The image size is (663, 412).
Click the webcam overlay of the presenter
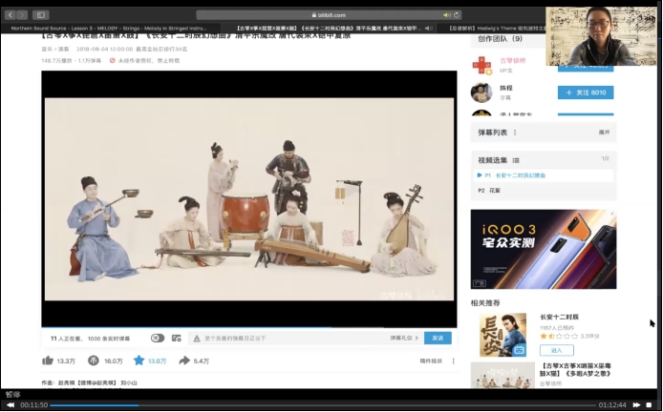click(601, 36)
